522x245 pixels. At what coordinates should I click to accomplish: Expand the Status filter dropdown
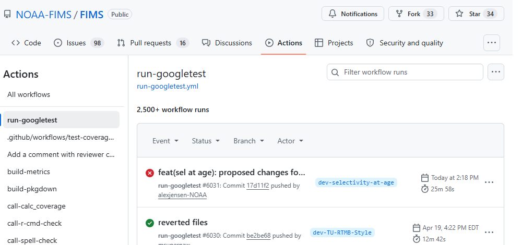(x=206, y=141)
